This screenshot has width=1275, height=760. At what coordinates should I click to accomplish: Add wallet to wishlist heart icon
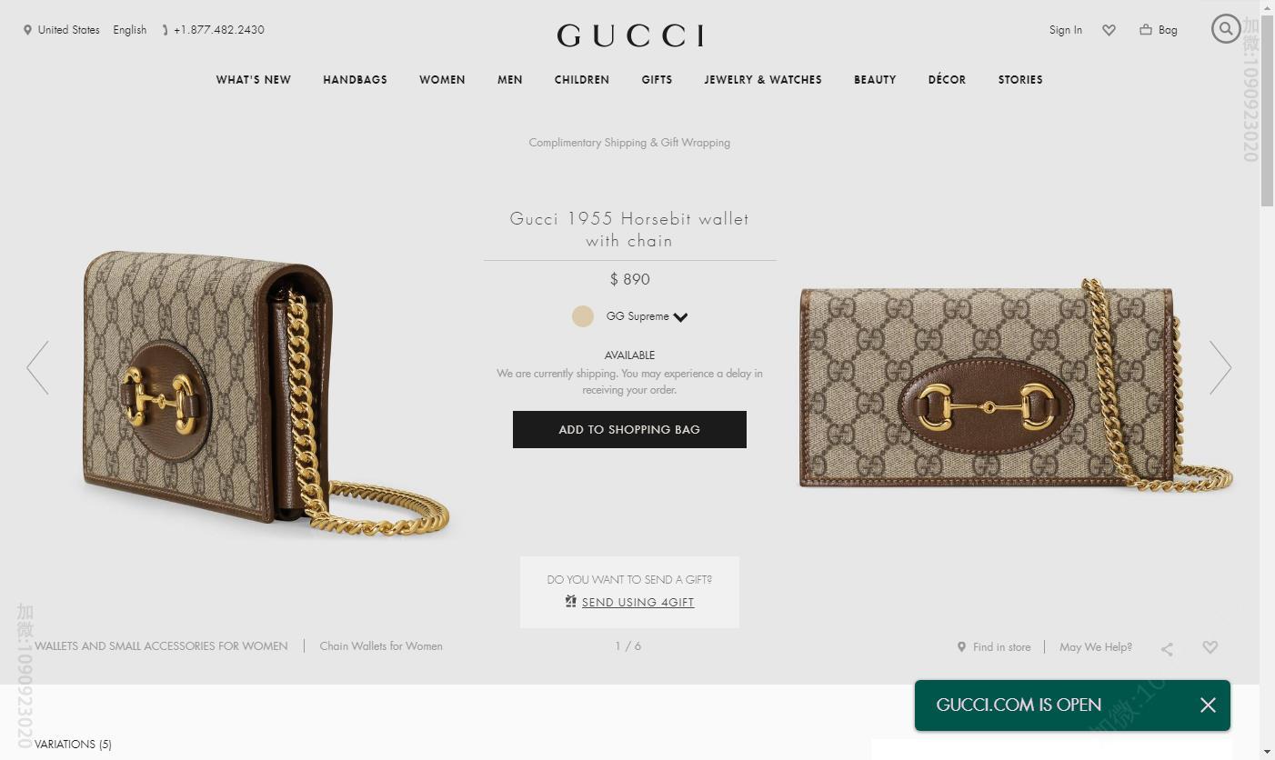(1210, 647)
